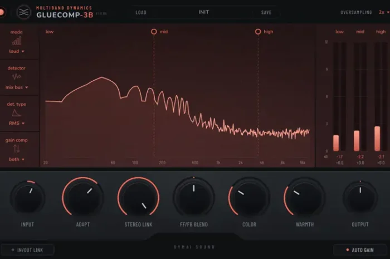
Task: Open the oversampling 2x dropdown
Action: [384, 12]
